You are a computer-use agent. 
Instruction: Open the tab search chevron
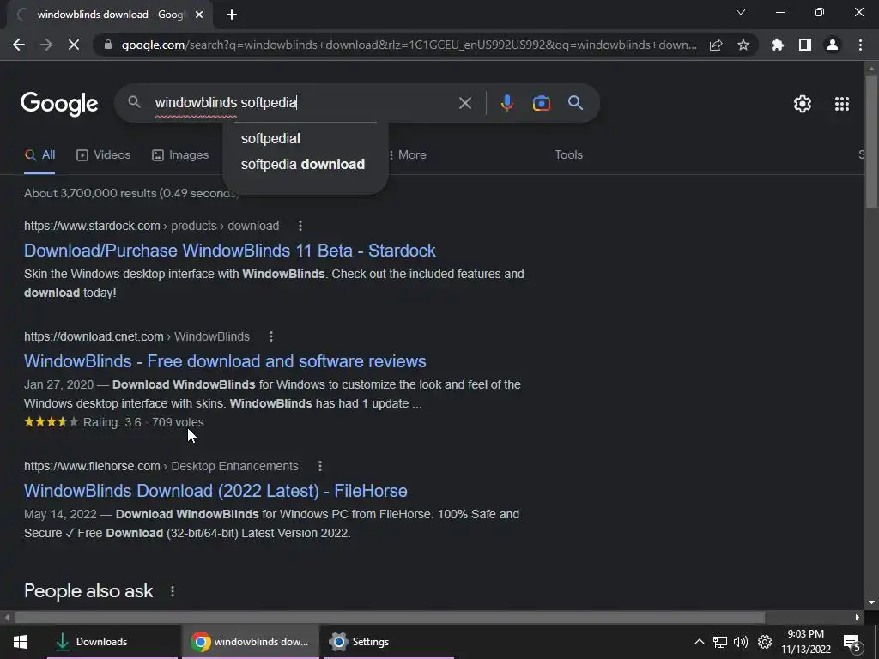coord(741,12)
